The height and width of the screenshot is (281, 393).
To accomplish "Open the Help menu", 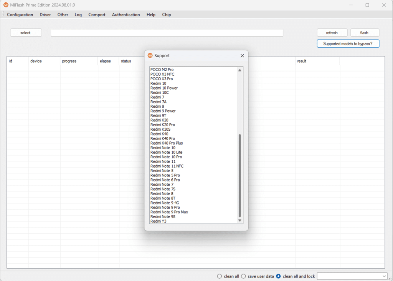I will click(151, 15).
